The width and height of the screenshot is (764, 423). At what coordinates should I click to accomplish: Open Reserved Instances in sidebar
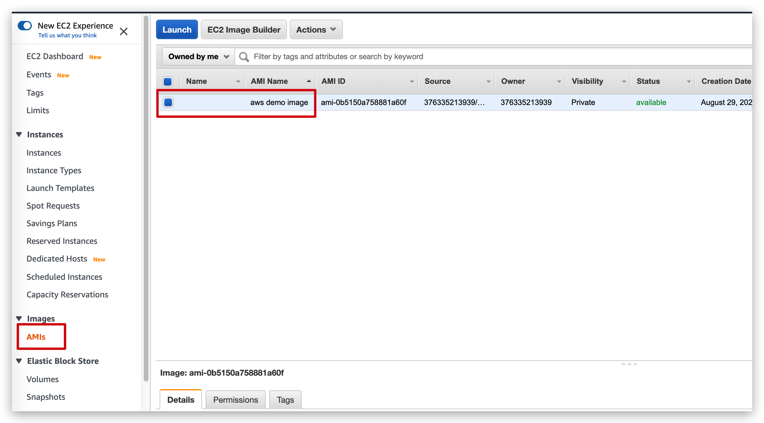pos(62,241)
